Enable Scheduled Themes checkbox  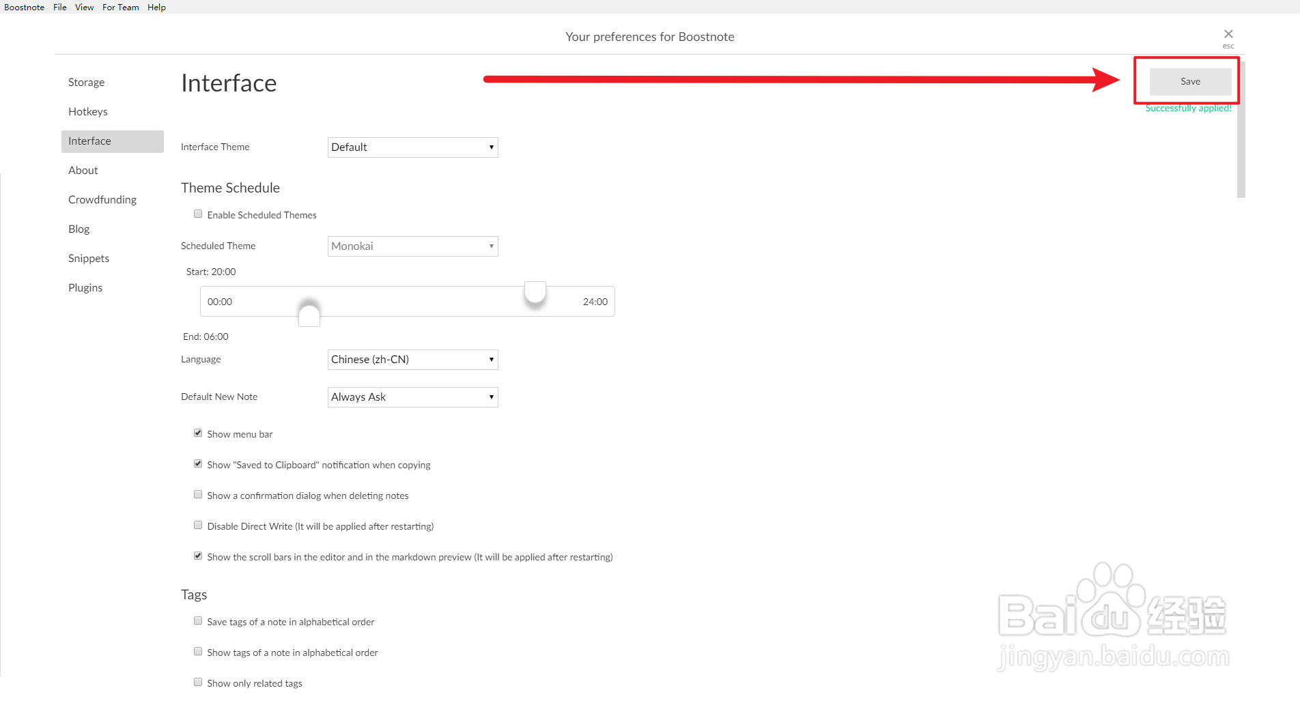(x=198, y=214)
